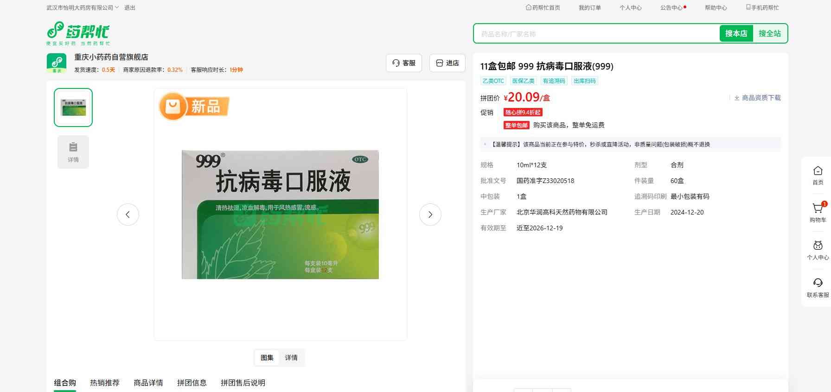Image resolution: width=831 pixels, height=392 pixels.
Task: Open the 热销推荐 tab
Action: [105, 383]
